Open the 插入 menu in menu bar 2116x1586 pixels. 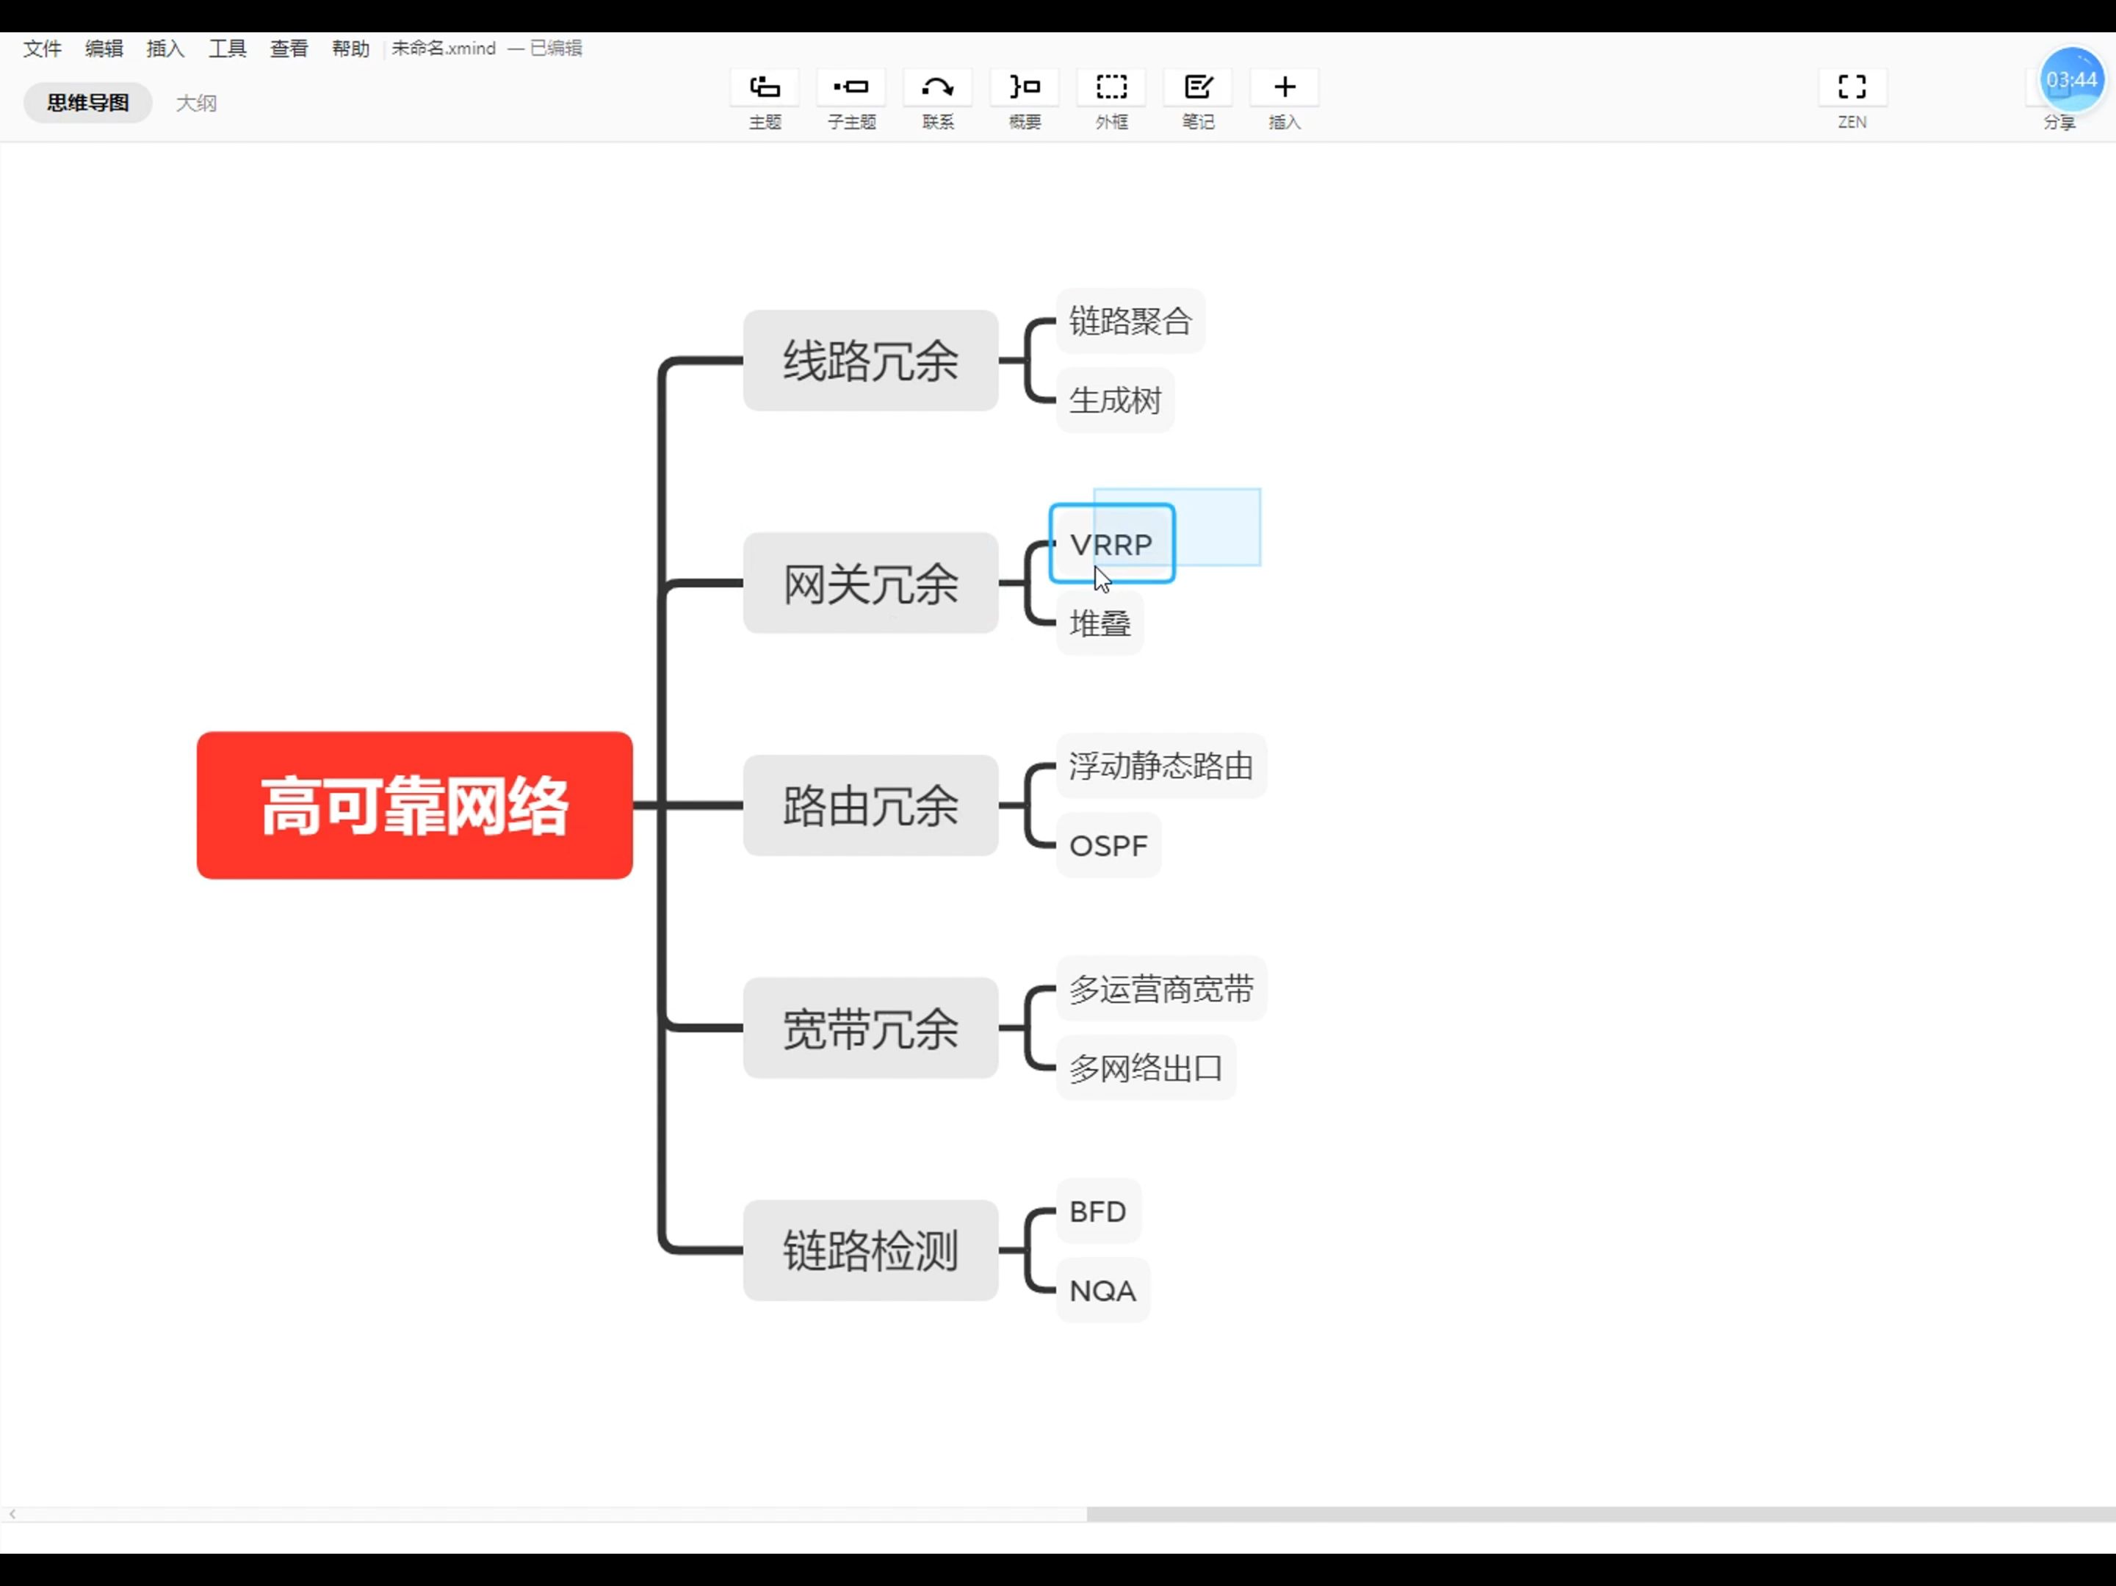[165, 48]
